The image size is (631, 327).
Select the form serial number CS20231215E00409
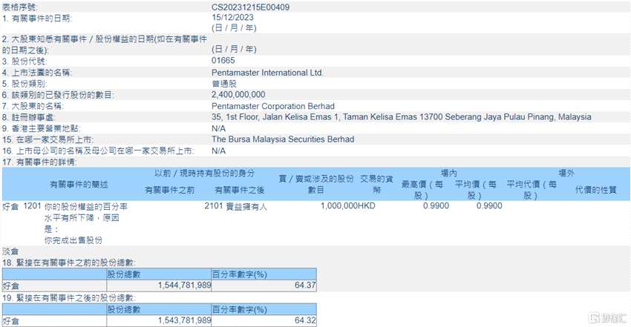[x=250, y=7]
